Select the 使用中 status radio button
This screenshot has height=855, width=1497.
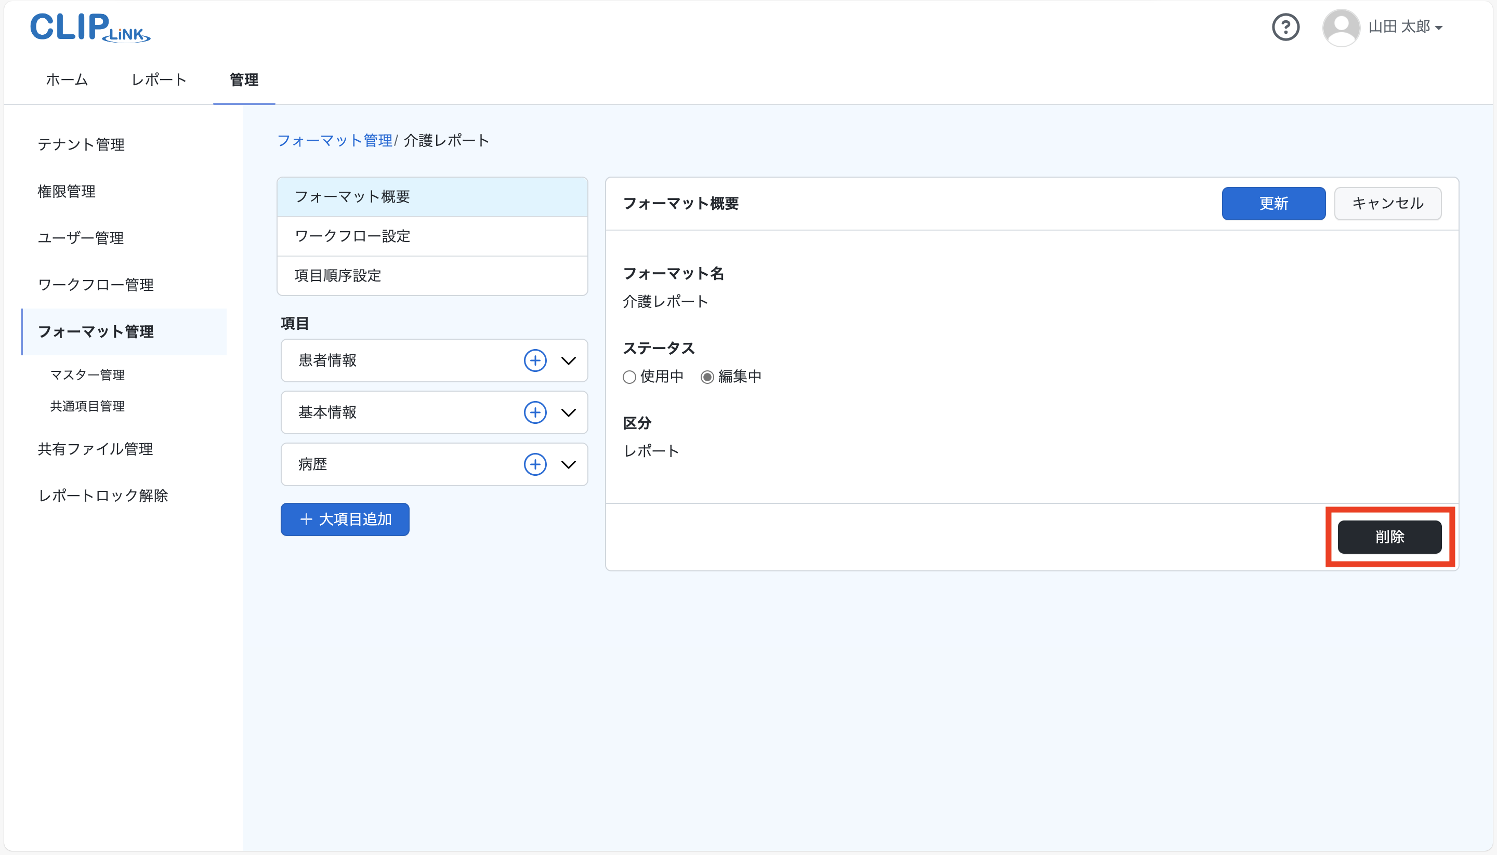(629, 377)
